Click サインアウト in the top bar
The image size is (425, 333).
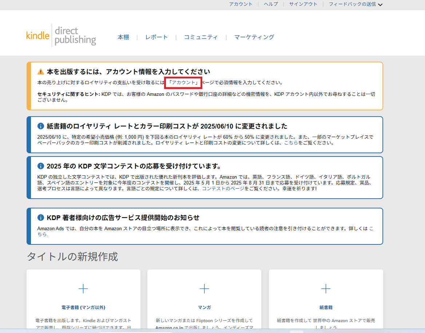303,4
